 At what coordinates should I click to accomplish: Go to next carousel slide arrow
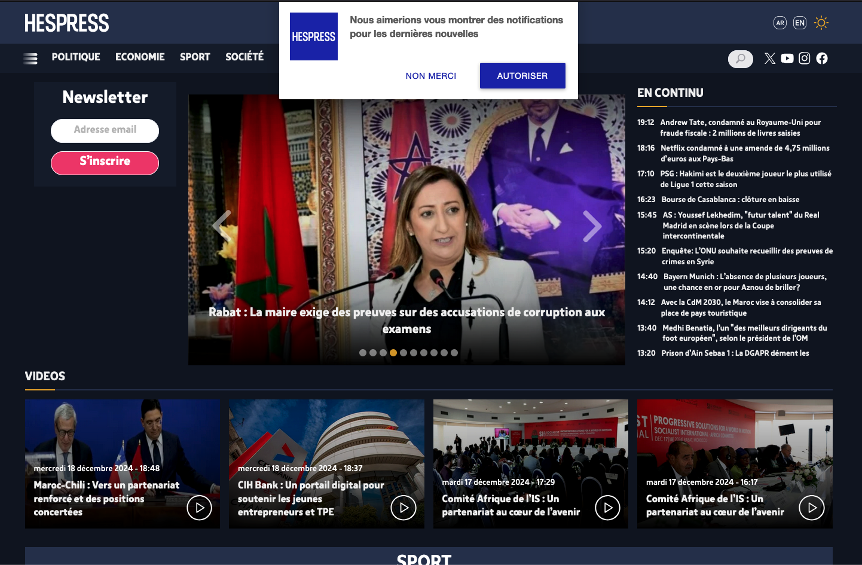click(592, 227)
